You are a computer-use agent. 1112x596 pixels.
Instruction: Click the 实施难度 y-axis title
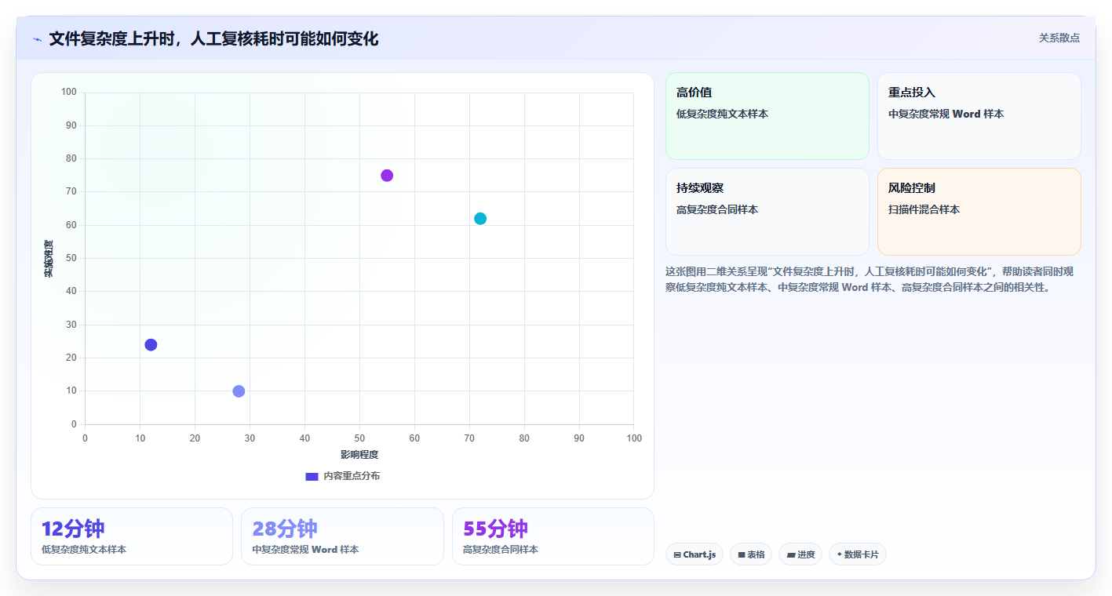coord(49,259)
